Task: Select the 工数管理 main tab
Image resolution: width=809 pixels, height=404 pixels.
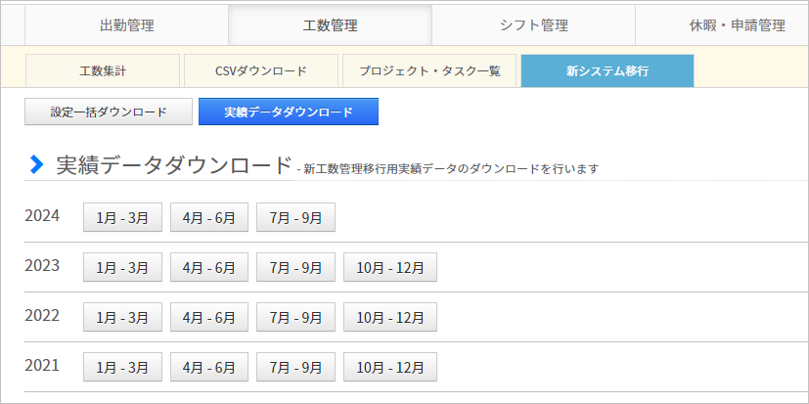Action: [331, 25]
